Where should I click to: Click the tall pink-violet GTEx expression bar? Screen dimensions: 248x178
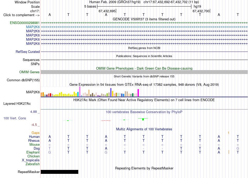click(x=80, y=91)
